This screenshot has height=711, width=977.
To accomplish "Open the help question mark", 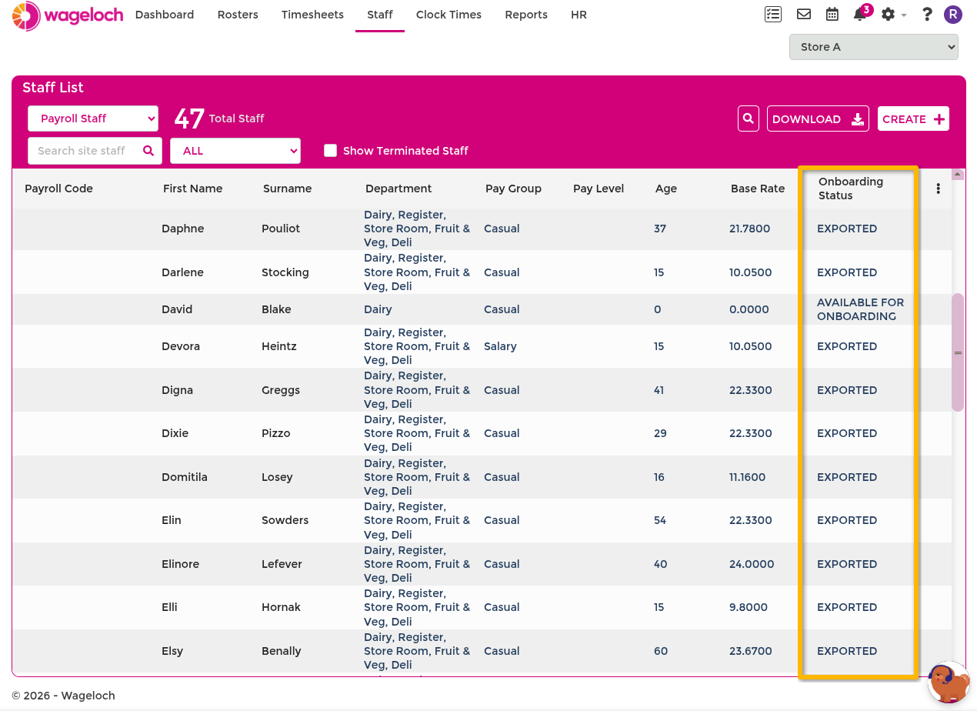I will point(927,14).
